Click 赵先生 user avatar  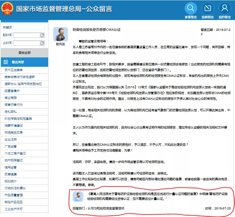click(61, 34)
